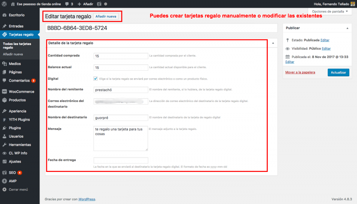The image size is (357, 204).
Task: Expand the Opciones de pantalla dropdown
Action: coord(330,11)
